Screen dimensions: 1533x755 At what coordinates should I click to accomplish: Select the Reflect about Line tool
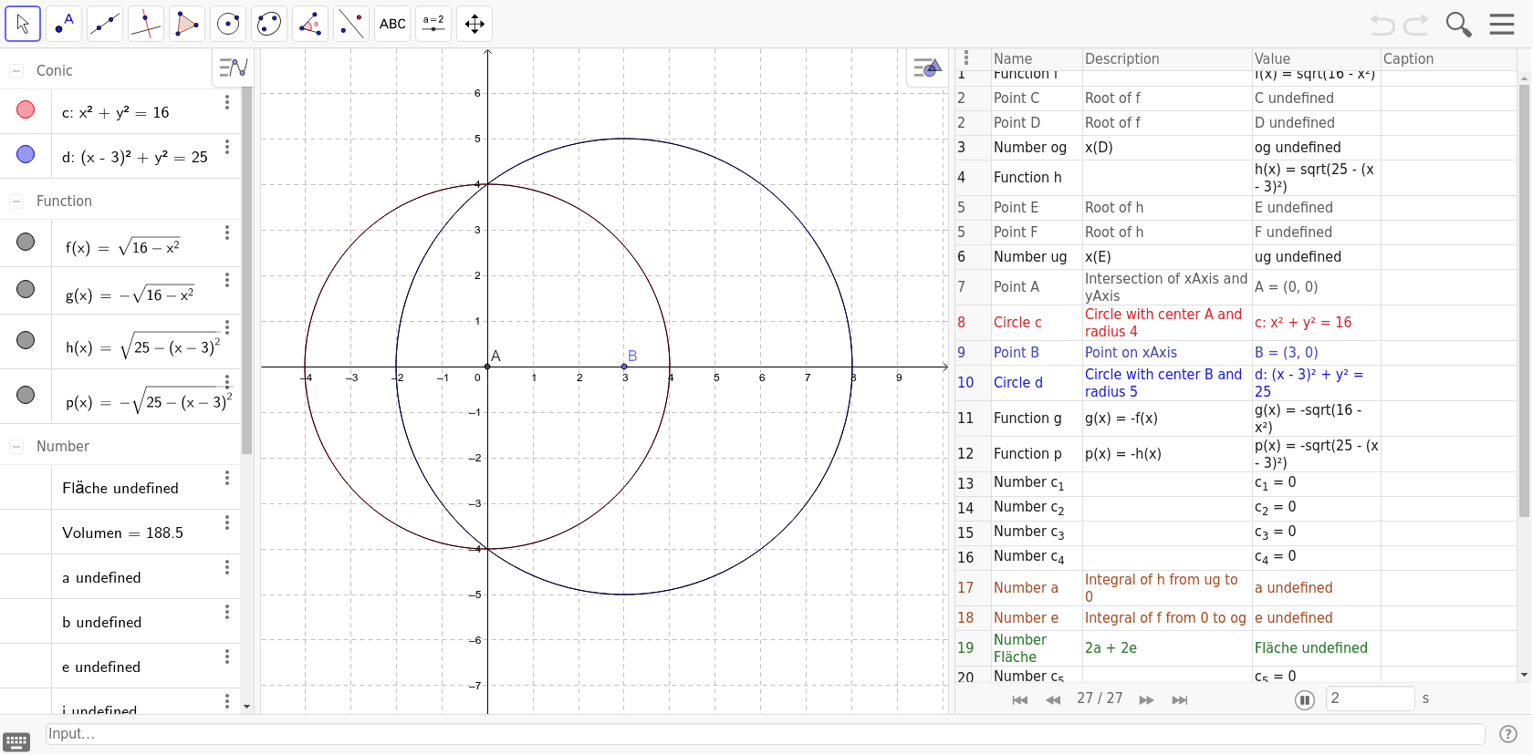pos(351,24)
